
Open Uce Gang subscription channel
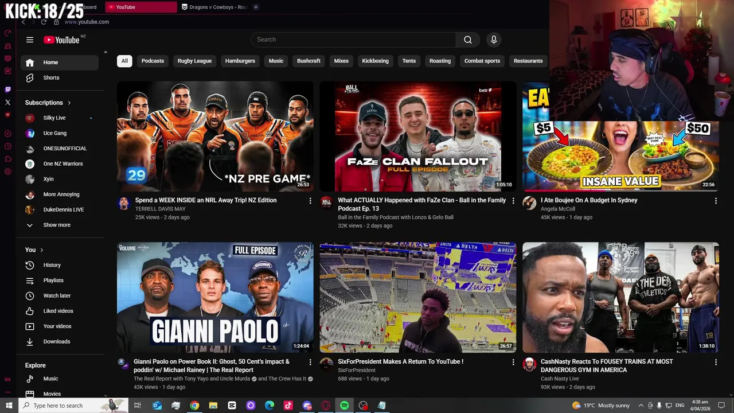click(60, 133)
